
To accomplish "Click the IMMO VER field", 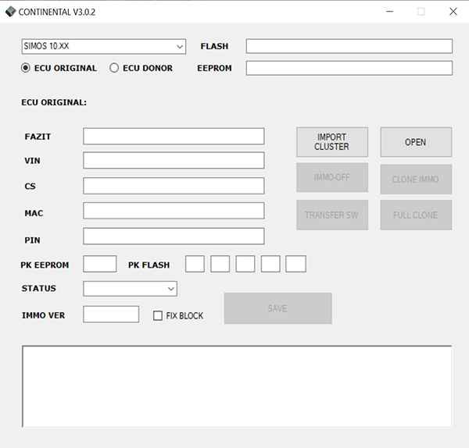I will click(111, 315).
